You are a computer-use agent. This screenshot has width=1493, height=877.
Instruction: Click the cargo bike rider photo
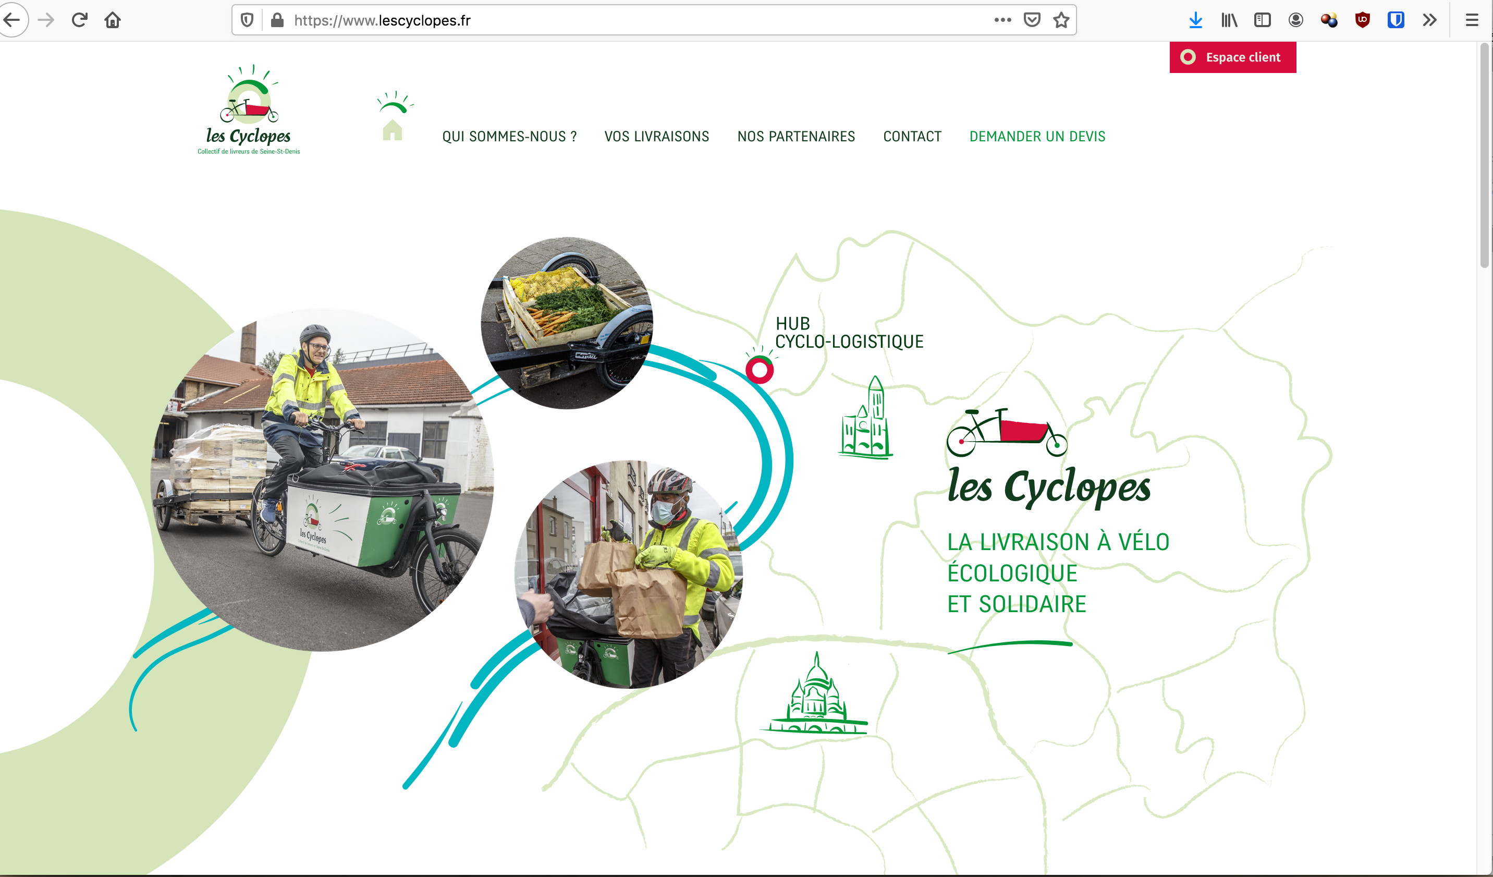tap(322, 480)
